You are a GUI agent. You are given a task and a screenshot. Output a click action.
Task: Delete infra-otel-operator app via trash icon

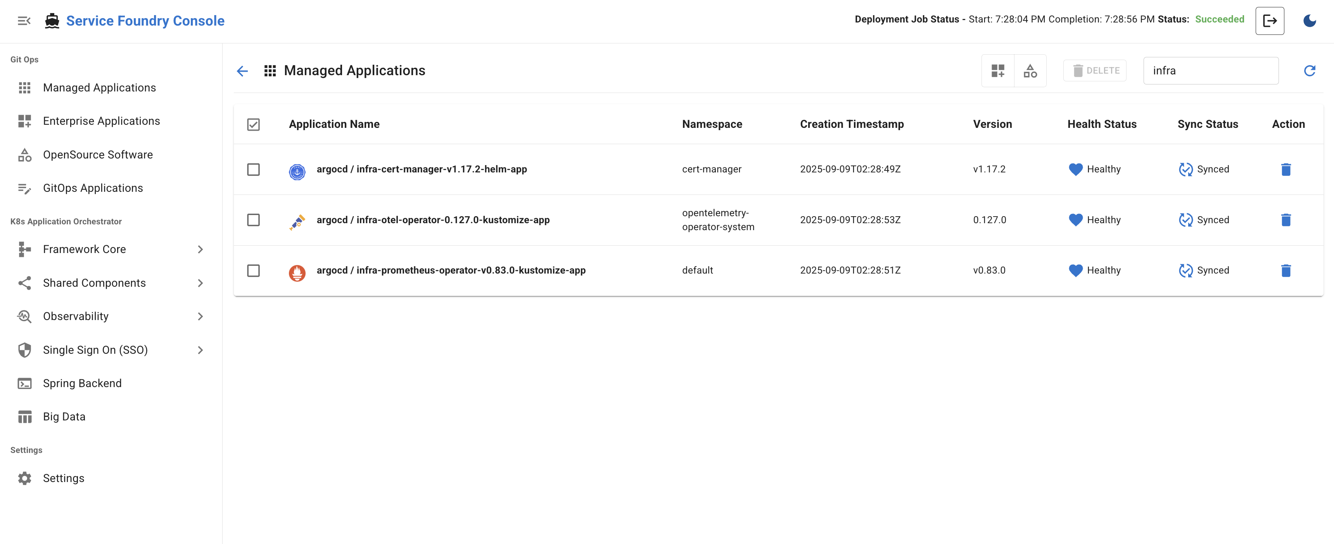click(1285, 220)
